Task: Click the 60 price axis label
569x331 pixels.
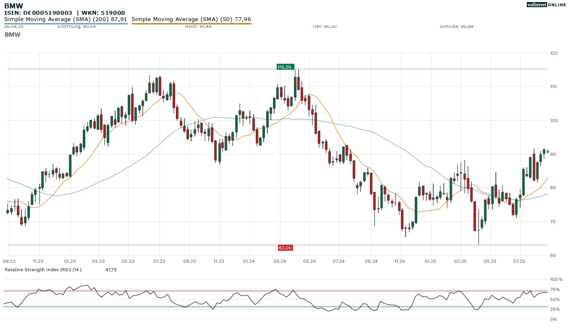Action: click(553, 255)
